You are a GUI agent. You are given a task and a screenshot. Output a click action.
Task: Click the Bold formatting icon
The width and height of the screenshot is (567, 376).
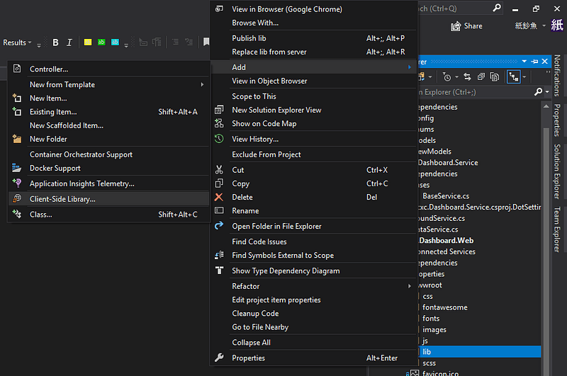(55, 42)
